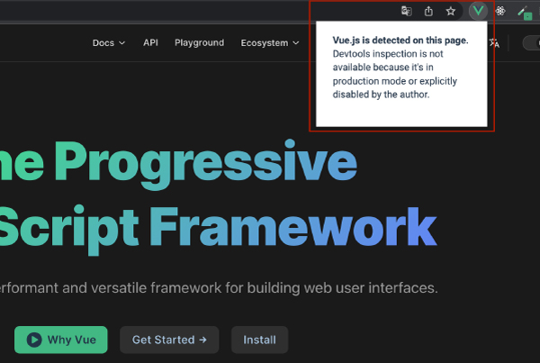
Task: Click the Get Started button
Action: pyautogui.click(x=169, y=340)
